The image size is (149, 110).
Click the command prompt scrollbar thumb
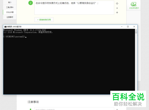click(136, 32)
